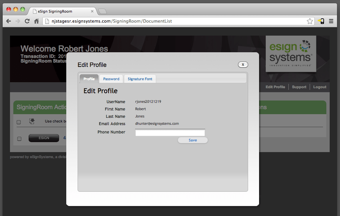Go to browser home page icon
This screenshot has width=340, height=216.
[37, 21]
